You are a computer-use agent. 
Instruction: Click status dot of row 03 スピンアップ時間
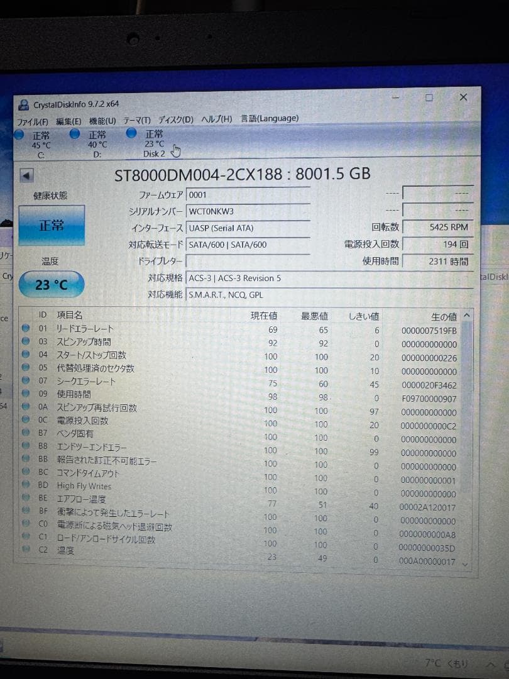click(x=26, y=341)
